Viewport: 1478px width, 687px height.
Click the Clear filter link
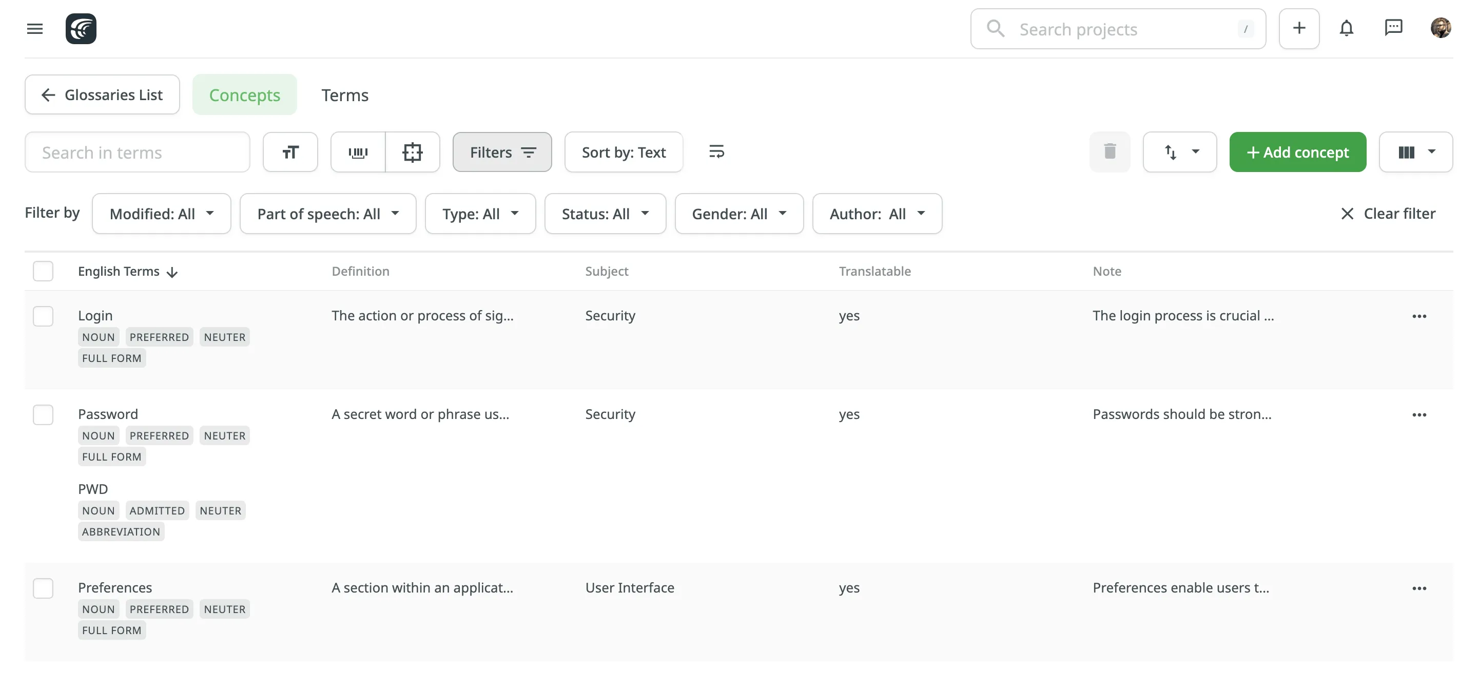[1388, 214]
